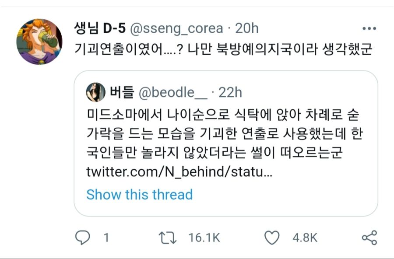Click the Show this thread link
The image size is (394, 259).
pos(139,194)
